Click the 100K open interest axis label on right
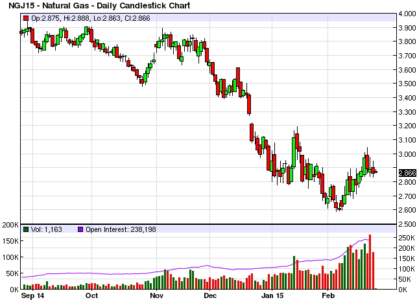The height and width of the screenshot is (300, 417). coord(407,269)
